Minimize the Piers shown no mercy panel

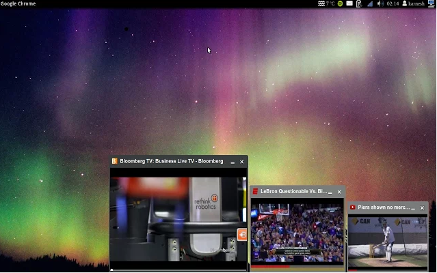[413, 208]
